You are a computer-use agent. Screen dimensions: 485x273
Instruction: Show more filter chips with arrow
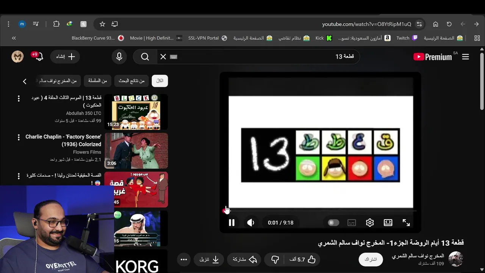[x=25, y=81]
